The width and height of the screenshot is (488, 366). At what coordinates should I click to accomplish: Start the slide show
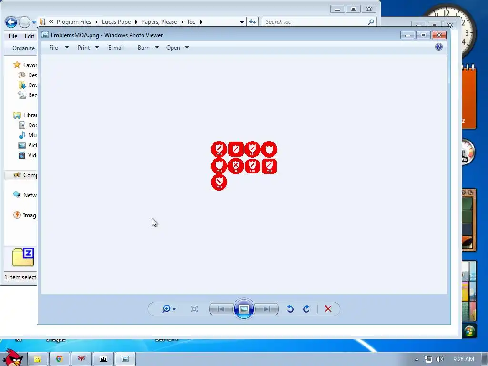coord(244,309)
